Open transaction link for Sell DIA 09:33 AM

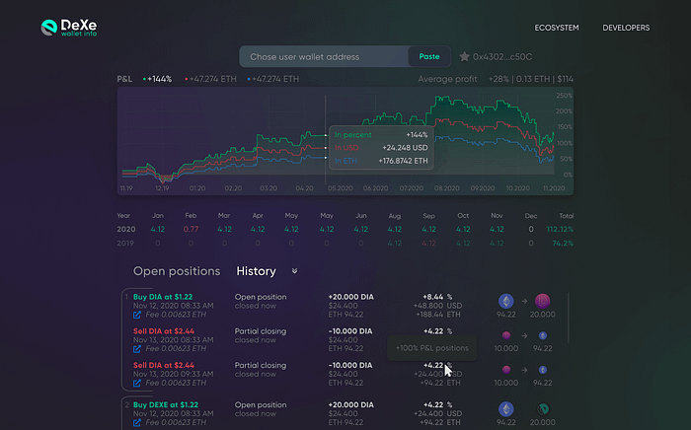[137, 384]
